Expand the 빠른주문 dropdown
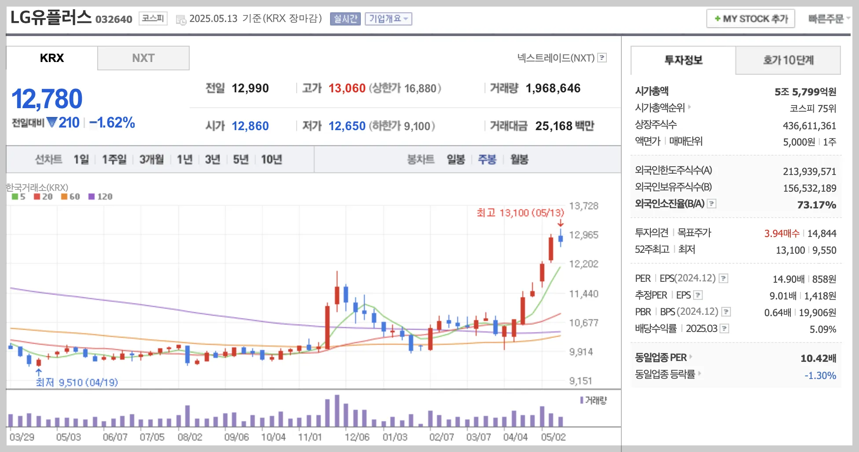The width and height of the screenshot is (859, 452). [829, 19]
